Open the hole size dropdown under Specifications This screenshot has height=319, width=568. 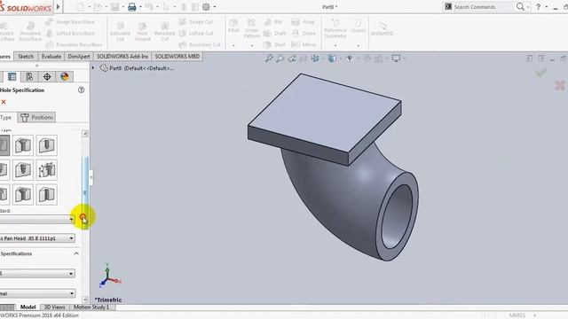click(x=37, y=274)
